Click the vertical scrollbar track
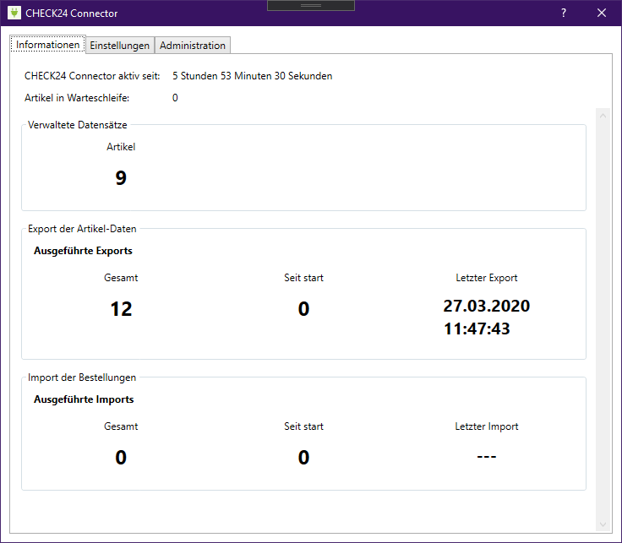 603,321
